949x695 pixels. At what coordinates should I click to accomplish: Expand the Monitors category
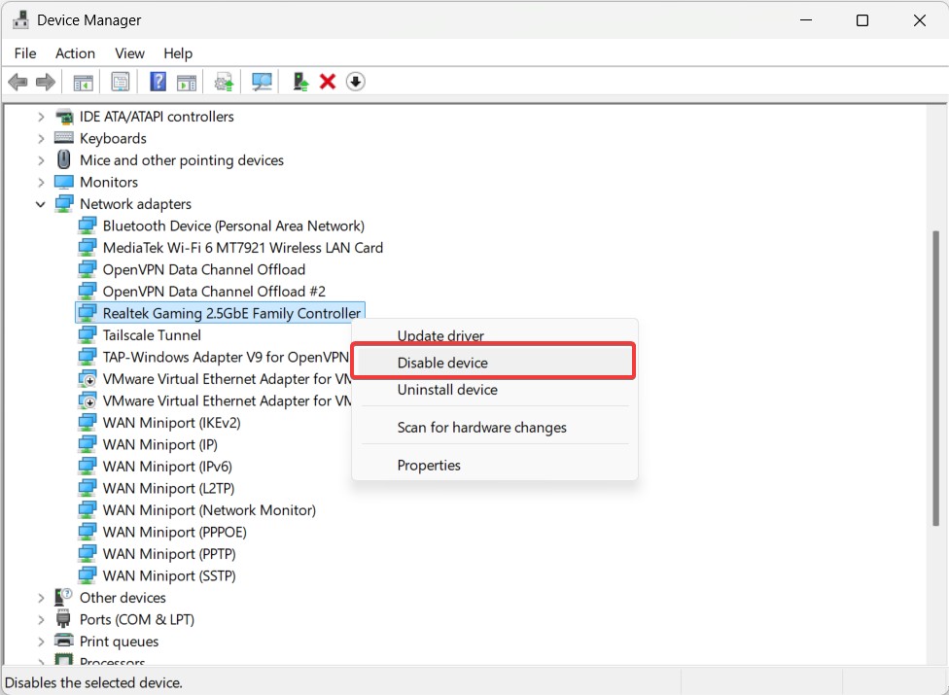(41, 183)
